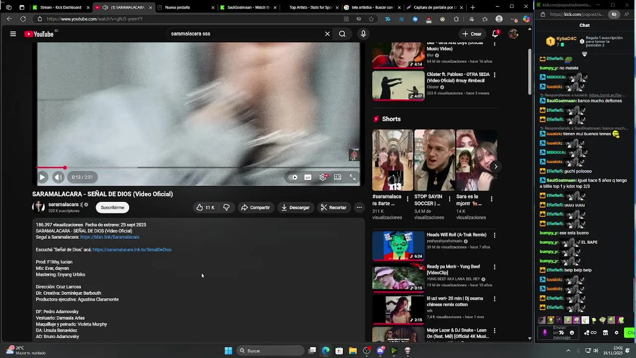Open options for STOP SAYIN SOCCER short
The width and height of the screenshot is (636, 358).
[x=450, y=198]
